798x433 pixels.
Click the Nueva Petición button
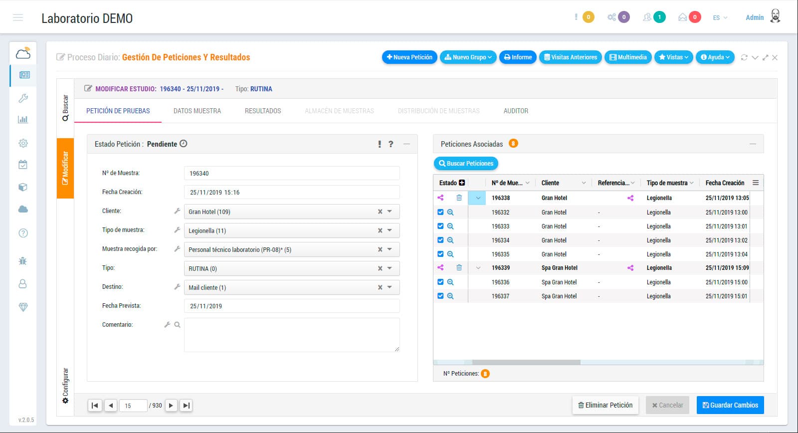pos(409,57)
